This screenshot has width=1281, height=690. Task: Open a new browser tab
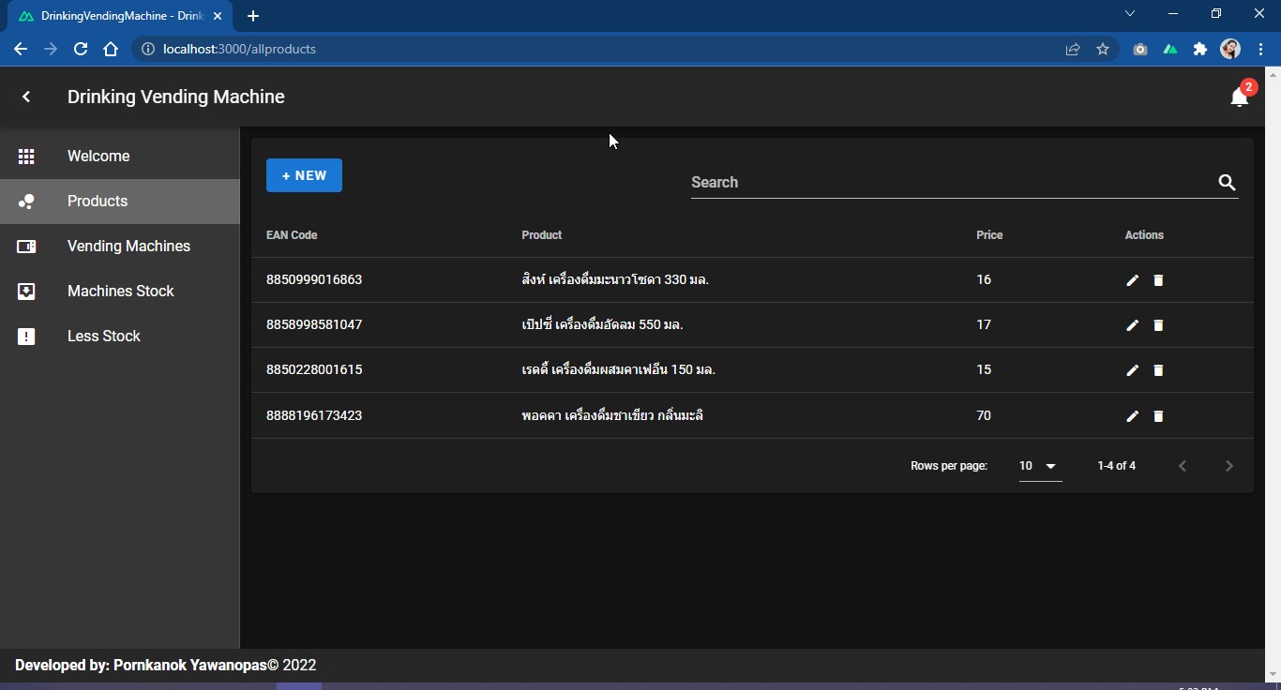tap(253, 16)
